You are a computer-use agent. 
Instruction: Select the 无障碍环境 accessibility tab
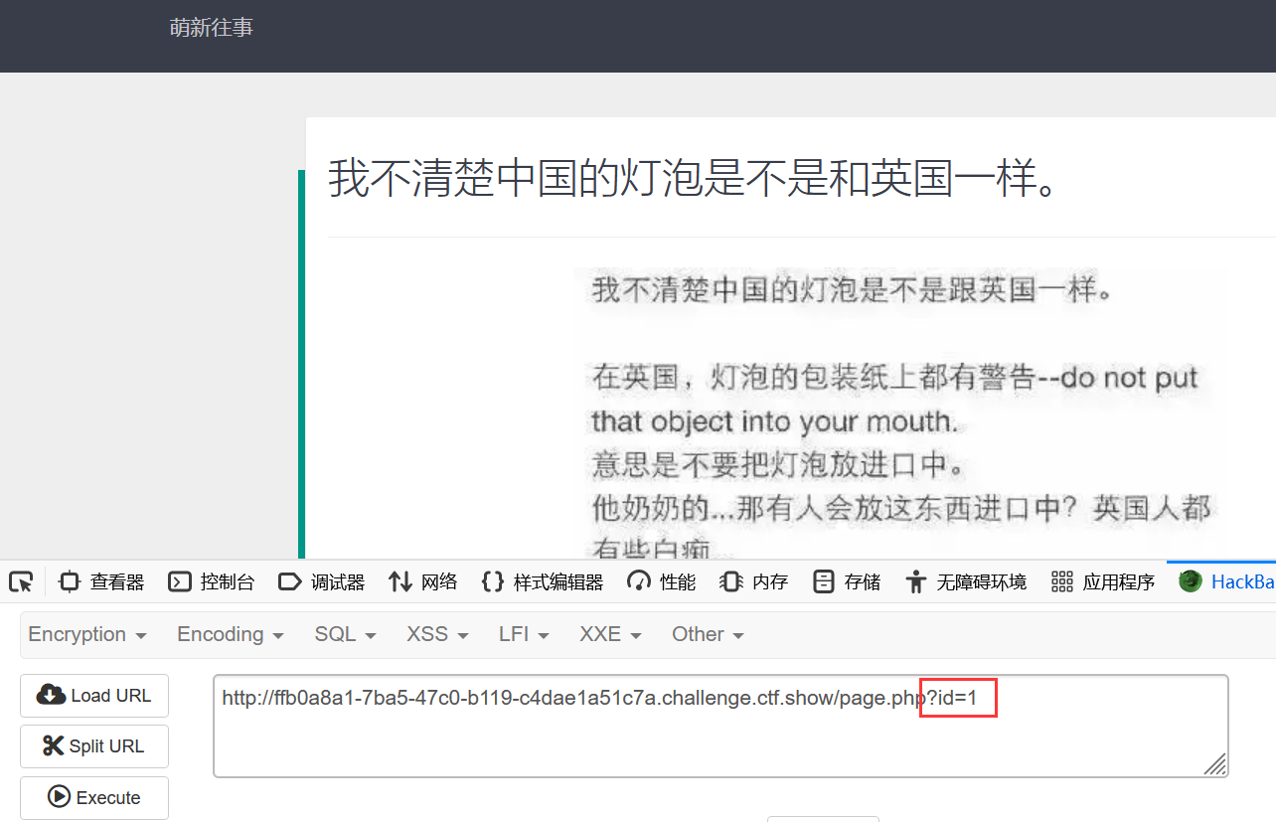point(966,582)
